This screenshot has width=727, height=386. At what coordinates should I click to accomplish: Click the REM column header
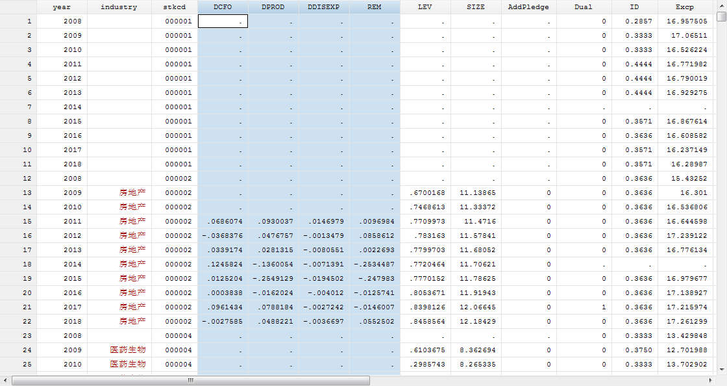click(375, 7)
